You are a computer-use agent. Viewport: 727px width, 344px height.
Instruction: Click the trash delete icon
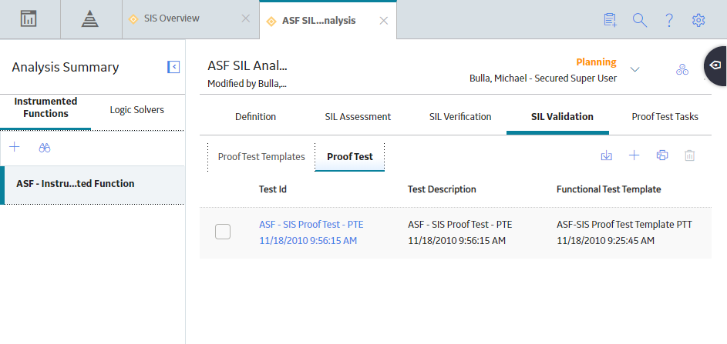pyautogui.click(x=690, y=155)
